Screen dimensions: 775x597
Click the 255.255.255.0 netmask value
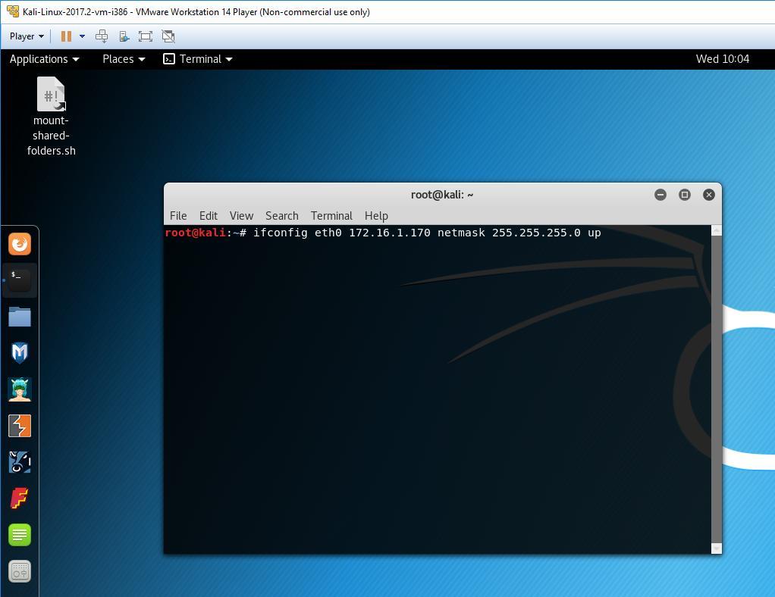point(536,233)
